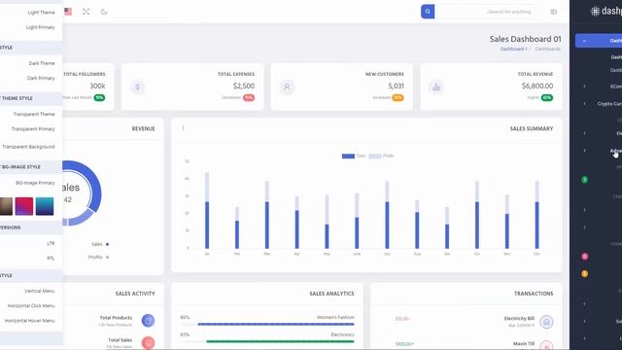622x350 pixels.
Task: Click the $100.00+ transaction amount
Action: 404,344
